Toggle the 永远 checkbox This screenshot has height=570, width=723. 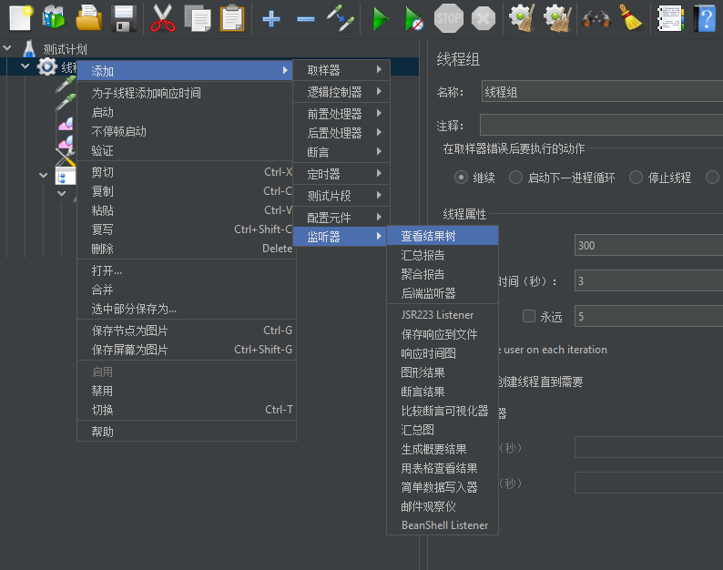pos(529,317)
